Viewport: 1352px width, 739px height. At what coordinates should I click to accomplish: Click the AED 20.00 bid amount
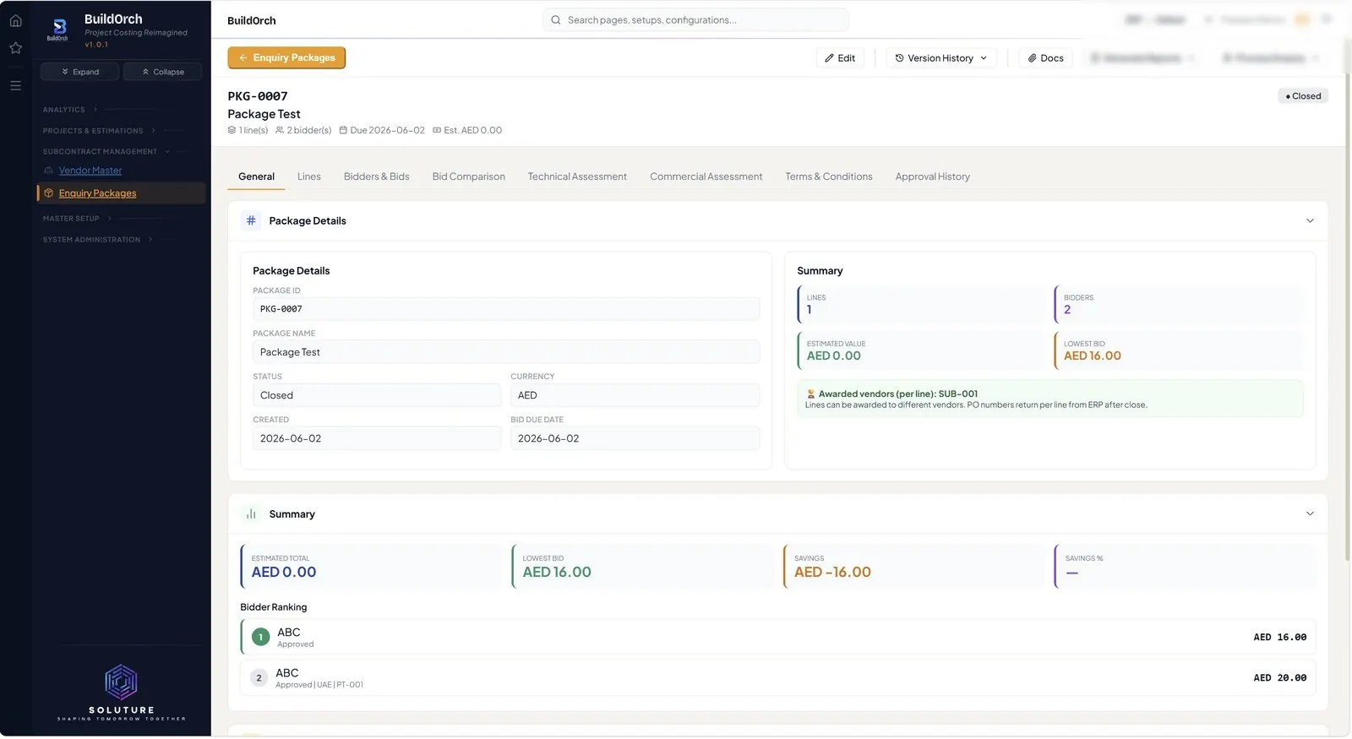pos(1280,678)
